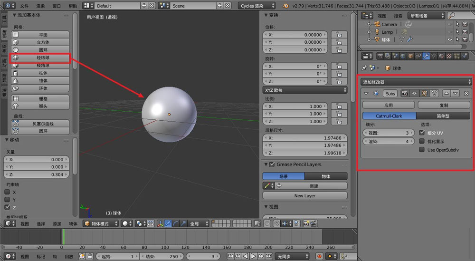475x261 pixels.
Task: Open the 添加修改器 dropdown
Action: [416, 82]
